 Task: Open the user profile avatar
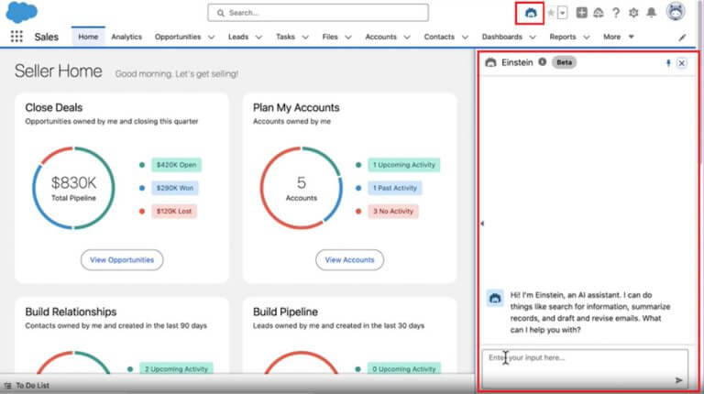click(x=676, y=11)
